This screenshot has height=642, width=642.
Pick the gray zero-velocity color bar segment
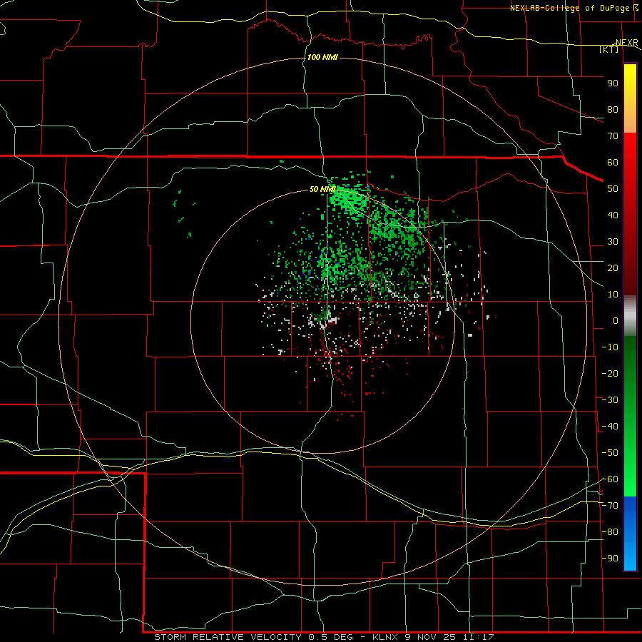click(x=630, y=316)
